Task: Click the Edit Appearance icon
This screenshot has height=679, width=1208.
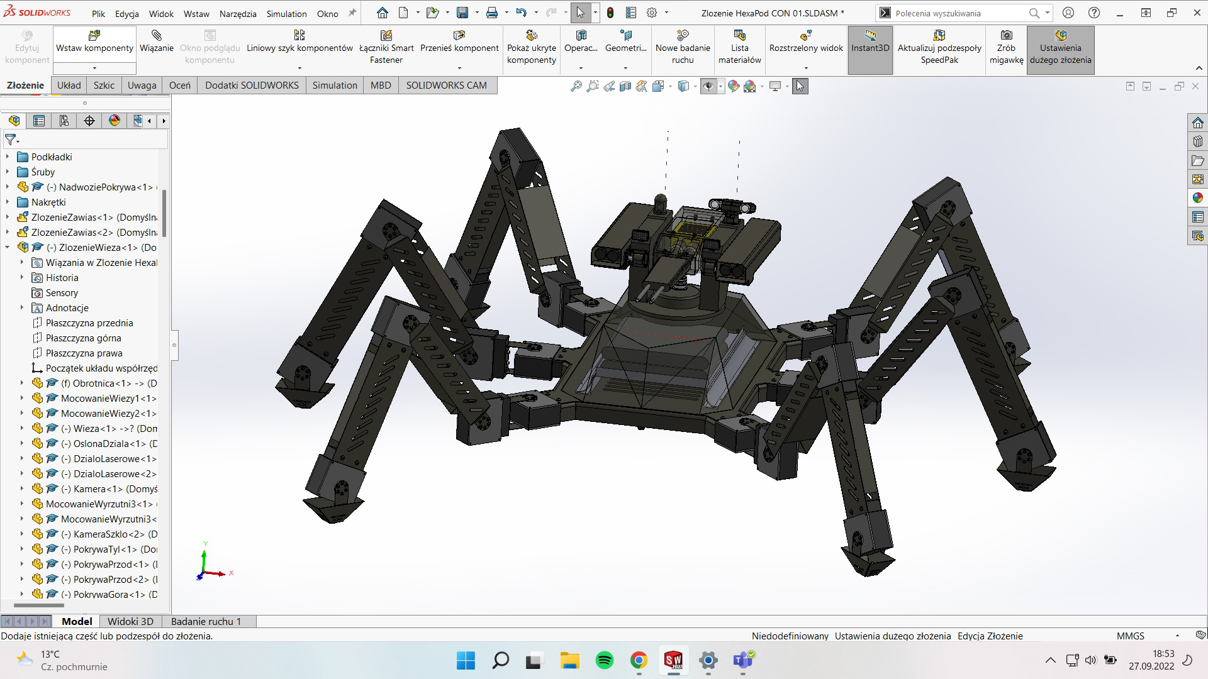Action: click(733, 87)
